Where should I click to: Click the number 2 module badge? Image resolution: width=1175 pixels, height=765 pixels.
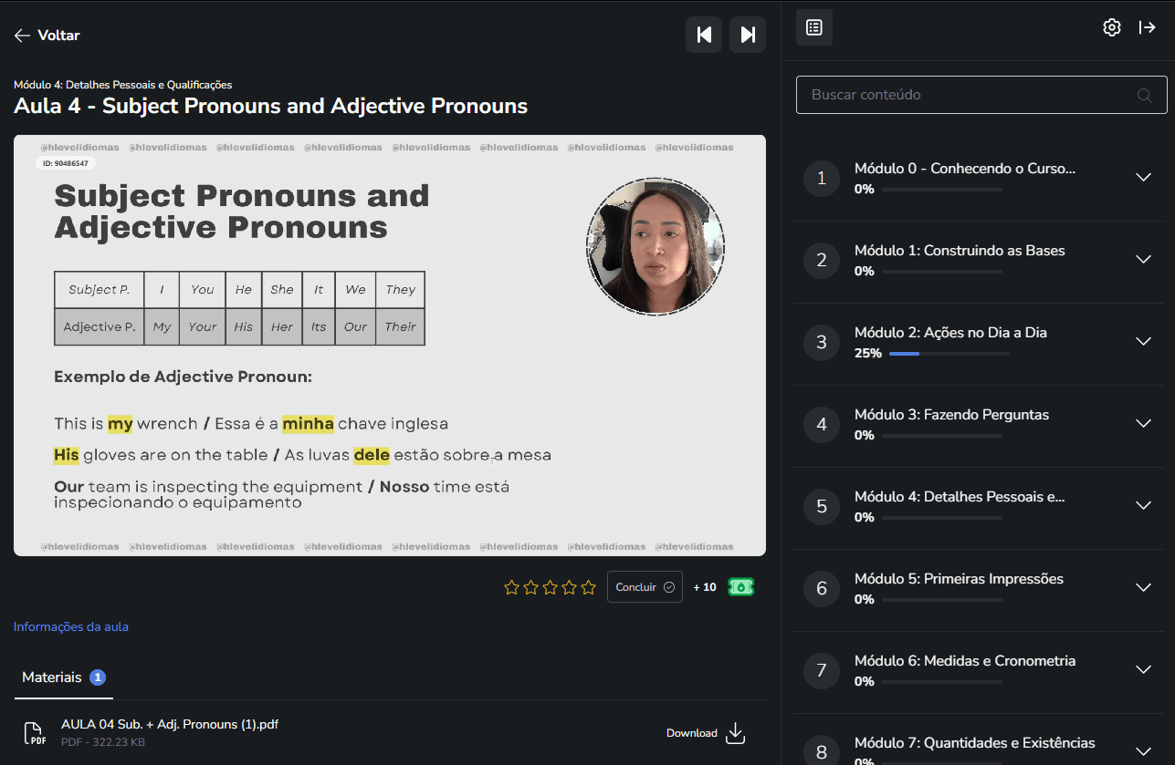point(822,261)
